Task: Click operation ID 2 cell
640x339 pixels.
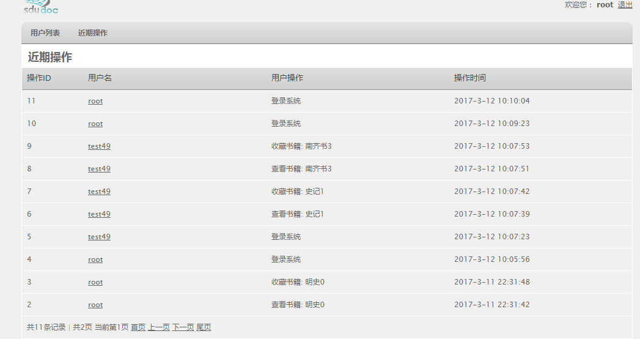Action: point(29,305)
